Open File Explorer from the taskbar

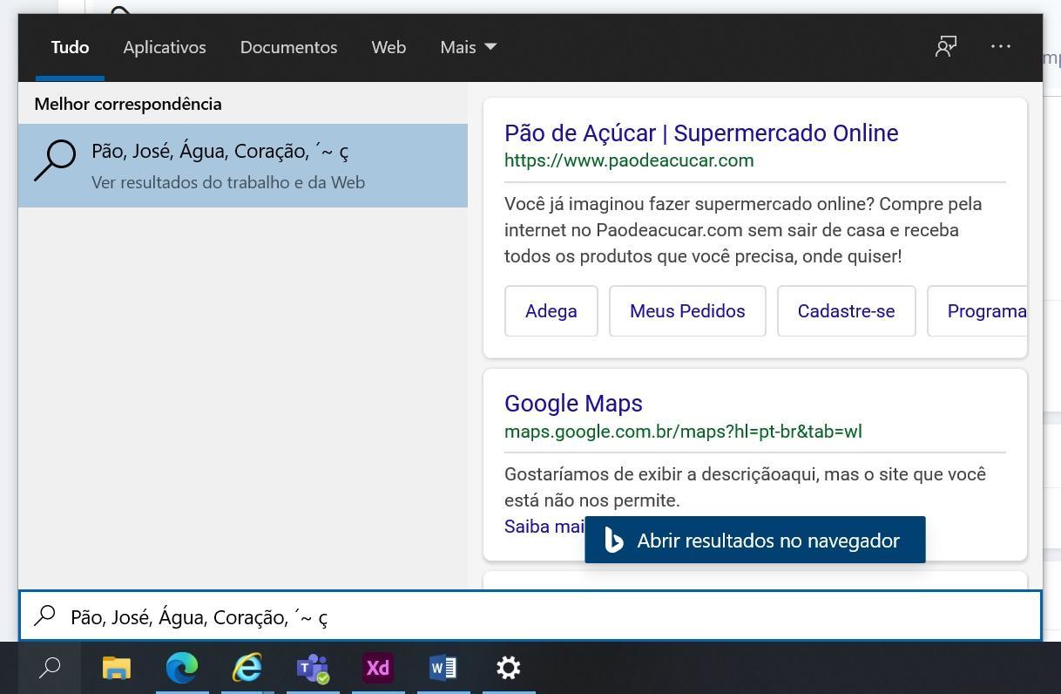point(117,668)
